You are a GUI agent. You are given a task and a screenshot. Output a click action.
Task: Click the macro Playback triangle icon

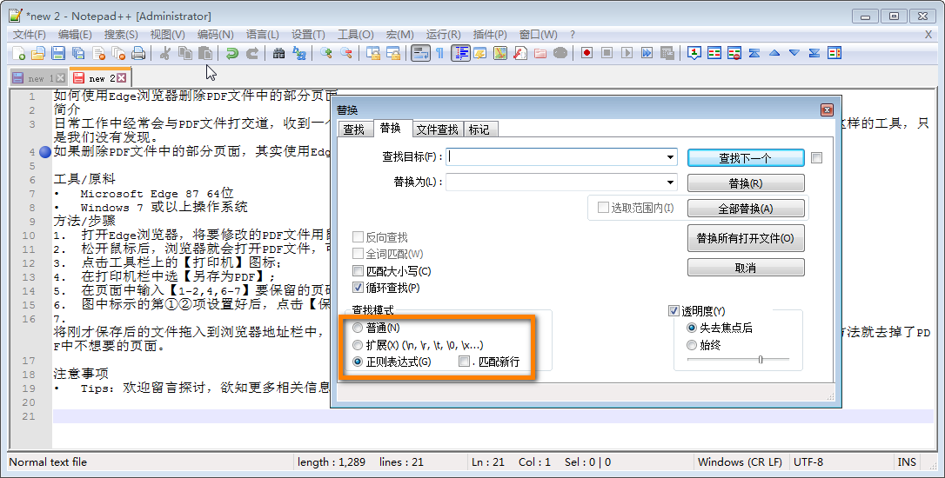click(x=627, y=54)
